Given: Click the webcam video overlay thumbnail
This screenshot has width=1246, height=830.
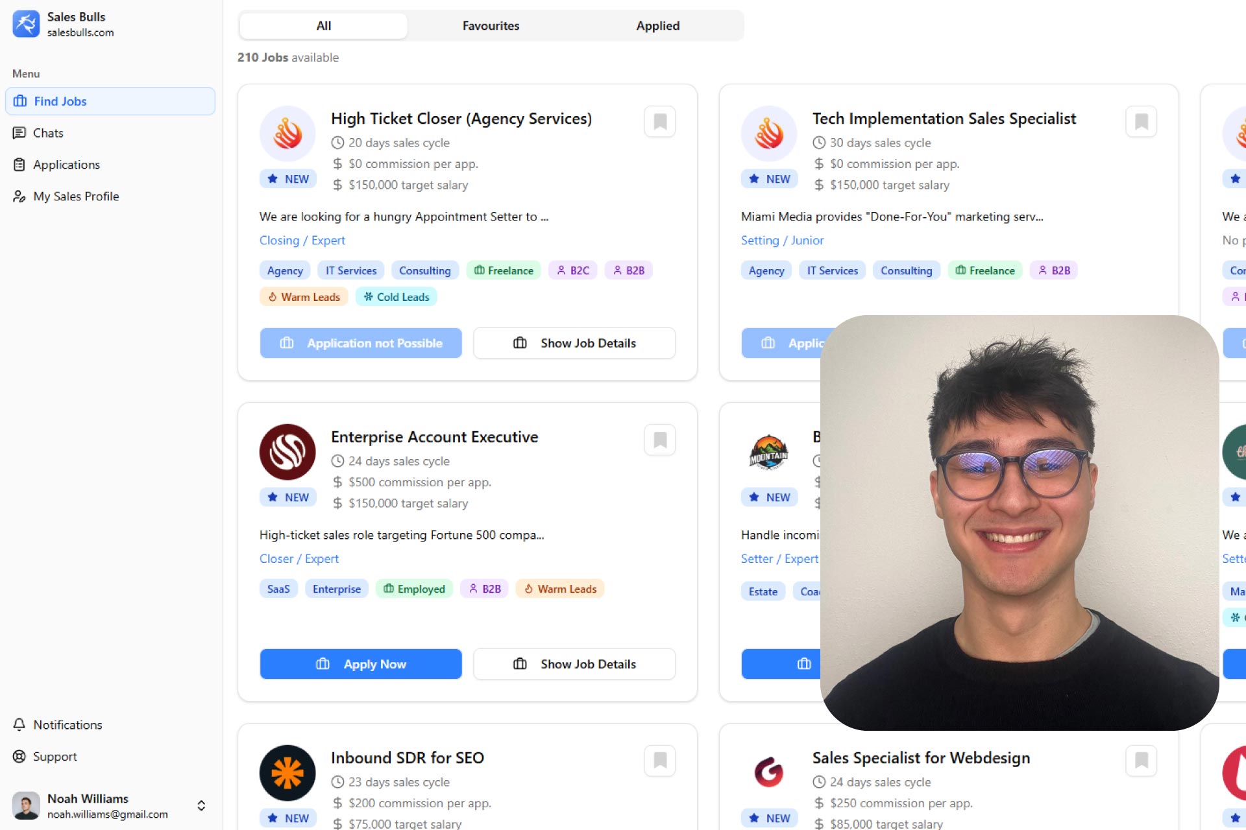Looking at the screenshot, I should [1020, 523].
